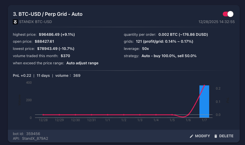Click the API name StandX_879A2
Viewport: 245px width, 145px height.
pyautogui.click(x=35, y=138)
